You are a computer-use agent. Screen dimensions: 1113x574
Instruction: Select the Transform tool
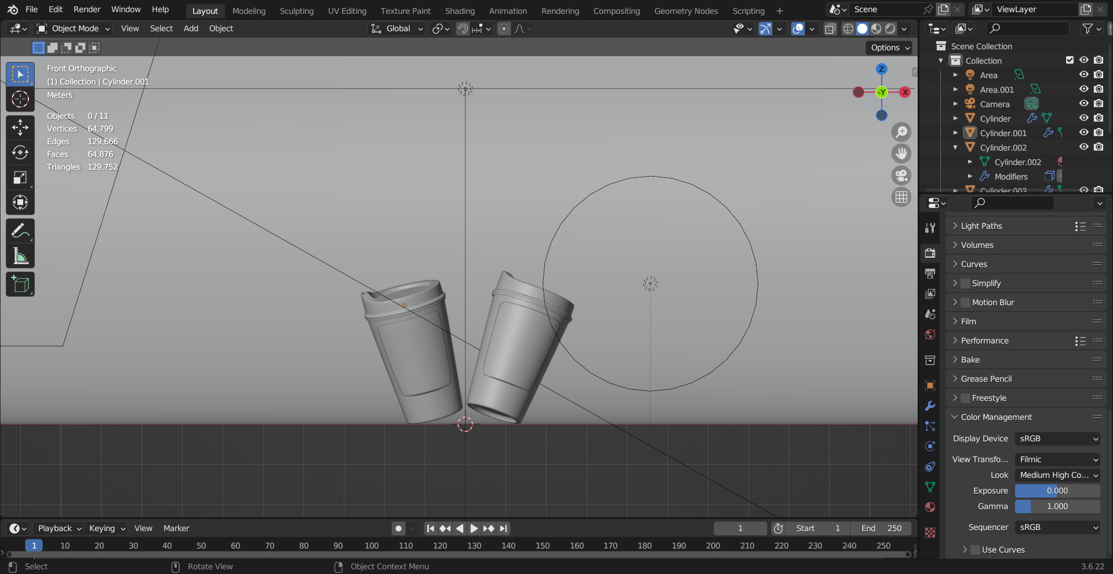point(20,202)
